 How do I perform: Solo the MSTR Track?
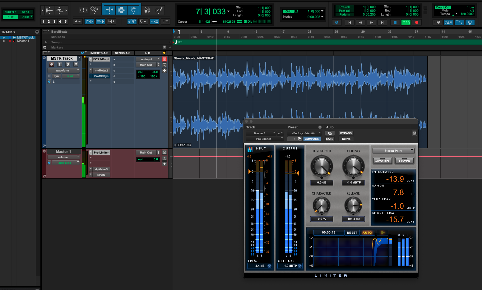(x=67, y=64)
